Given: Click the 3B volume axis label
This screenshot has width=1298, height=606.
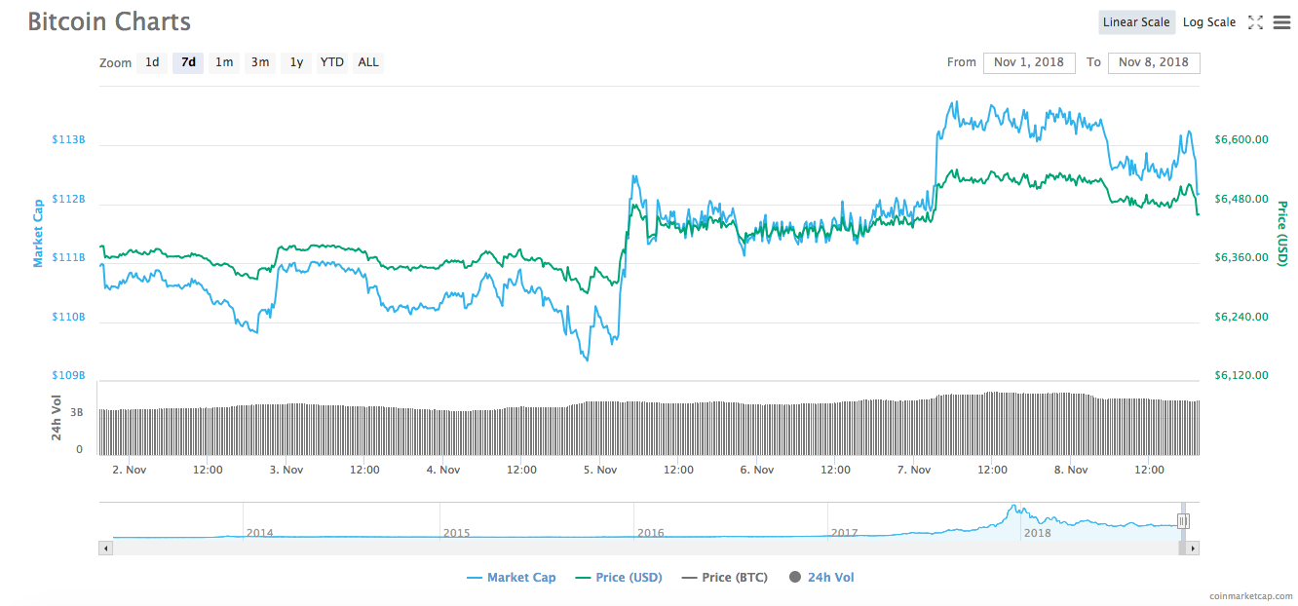Looking at the screenshot, I should point(77,413).
